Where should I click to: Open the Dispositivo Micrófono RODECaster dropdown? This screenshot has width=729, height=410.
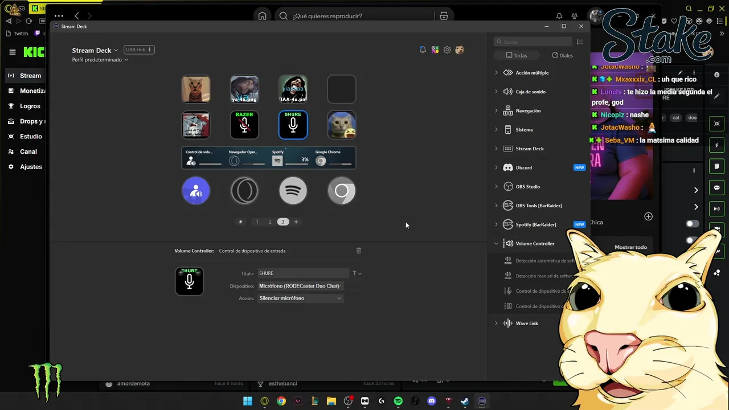pos(300,286)
